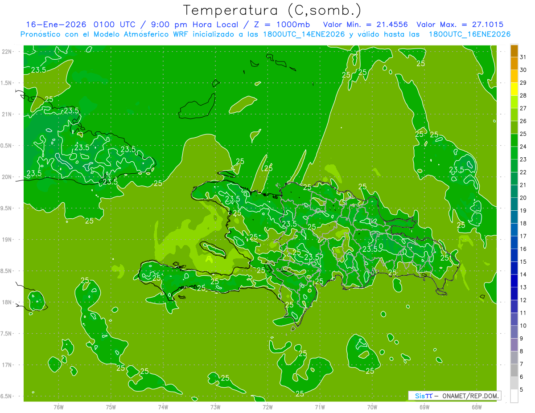Click the '72W' longitude axis label
Screen dimensions: 535x413
point(267,407)
